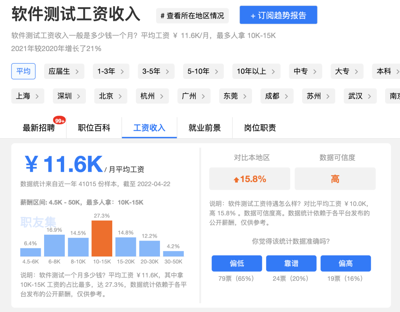400x312 pixels.
Task: Open 查看所在地区情况 link
Action: [x=192, y=16]
